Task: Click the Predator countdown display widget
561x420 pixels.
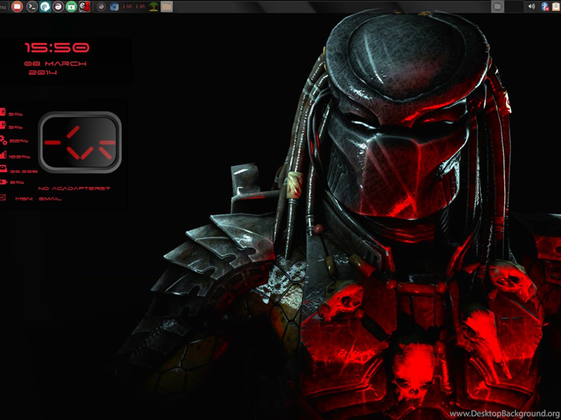Action: tap(80, 142)
